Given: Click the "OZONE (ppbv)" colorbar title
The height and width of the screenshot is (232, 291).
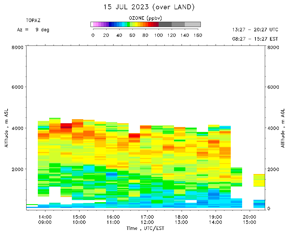Looking at the screenshot, I should coord(145,18).
